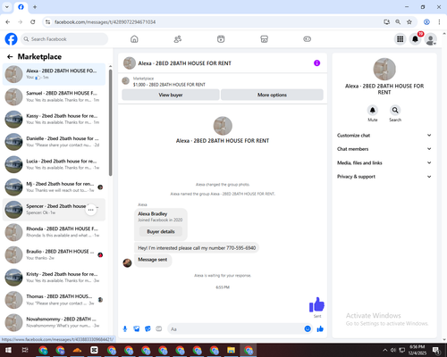Screen dimensions: 447x357
Task: Click the browser address bar URL
Action: click(105, 22)
